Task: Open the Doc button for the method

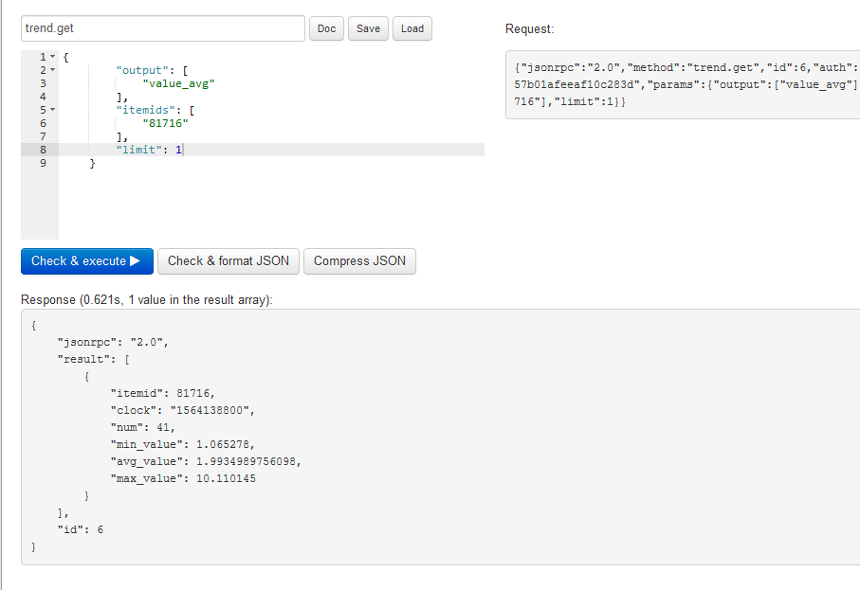Action: [326, 28]
